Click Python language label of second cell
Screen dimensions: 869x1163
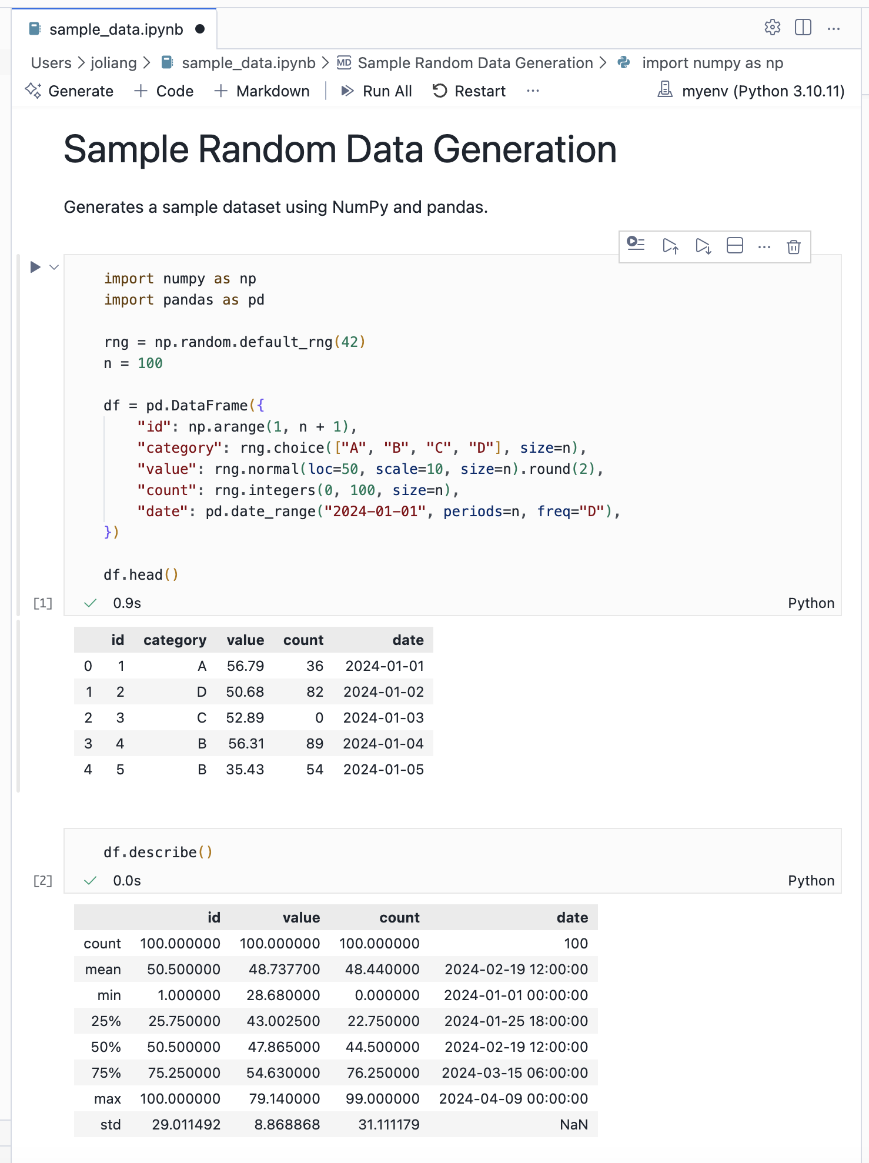click(811, 881)
